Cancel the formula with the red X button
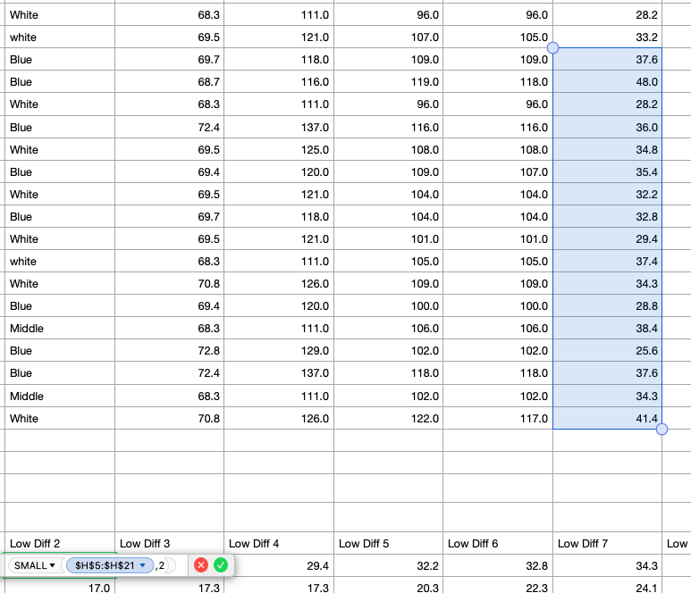The width and height of the screenshot is (691, 593). [201, 564]
